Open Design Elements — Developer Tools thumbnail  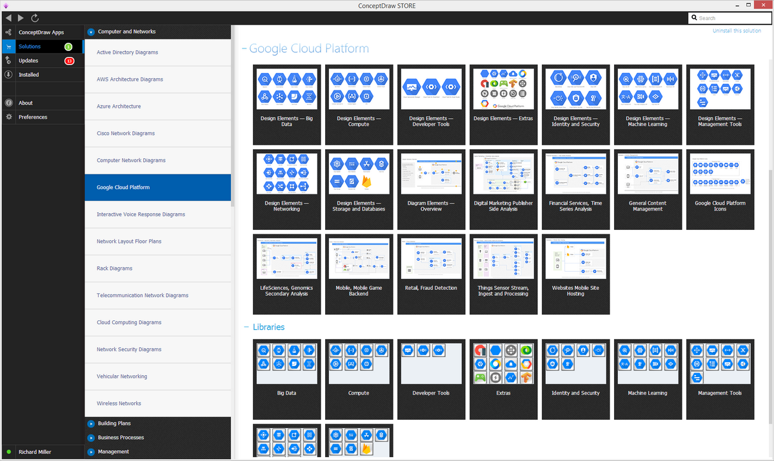pos(432,105)
